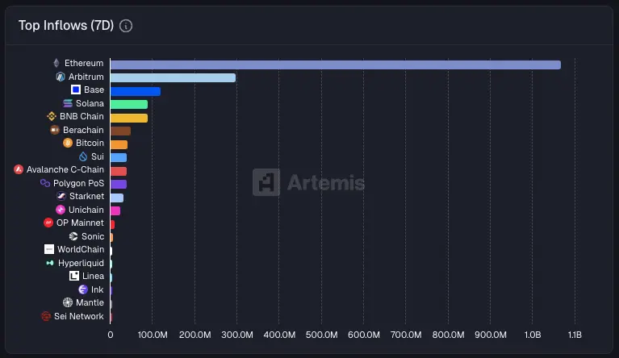Click the 'BNB Chain' axis label
The image size is (619, 358).
click(x=82, y=116)
